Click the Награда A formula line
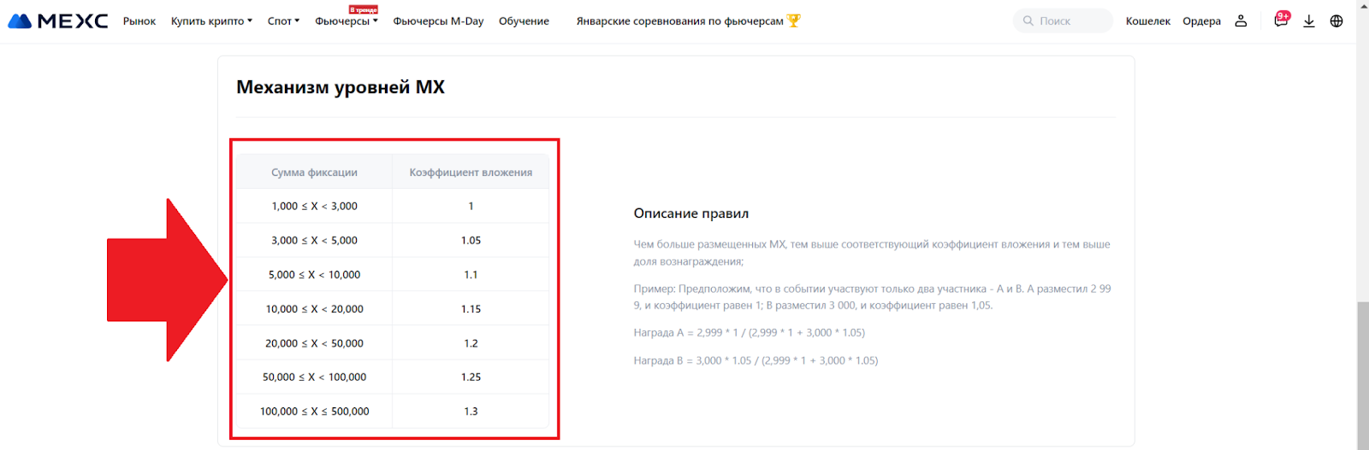This screenshot has height=450, width=1369. click(749, 332)
